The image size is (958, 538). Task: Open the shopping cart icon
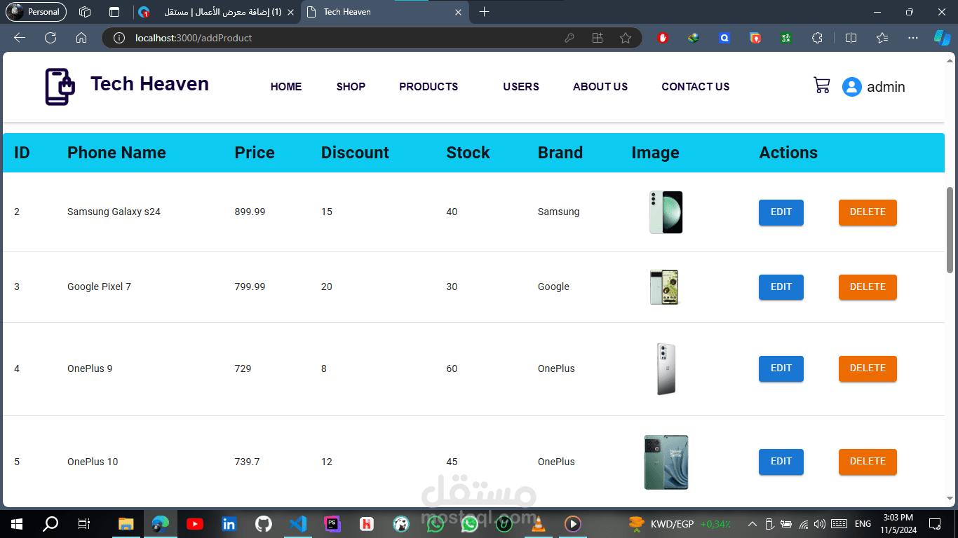pos(822,85)
